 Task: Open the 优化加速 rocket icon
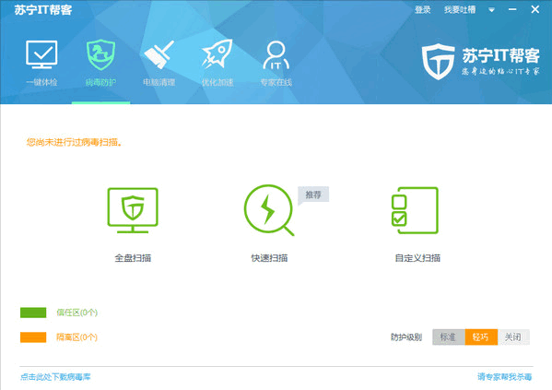pyautogui.click(x=217, y=53)
